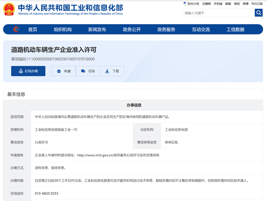Open the 手机端 link

click(218, 4)
